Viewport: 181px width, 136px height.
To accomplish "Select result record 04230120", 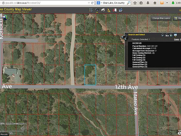I will click(x=137, y=43).
